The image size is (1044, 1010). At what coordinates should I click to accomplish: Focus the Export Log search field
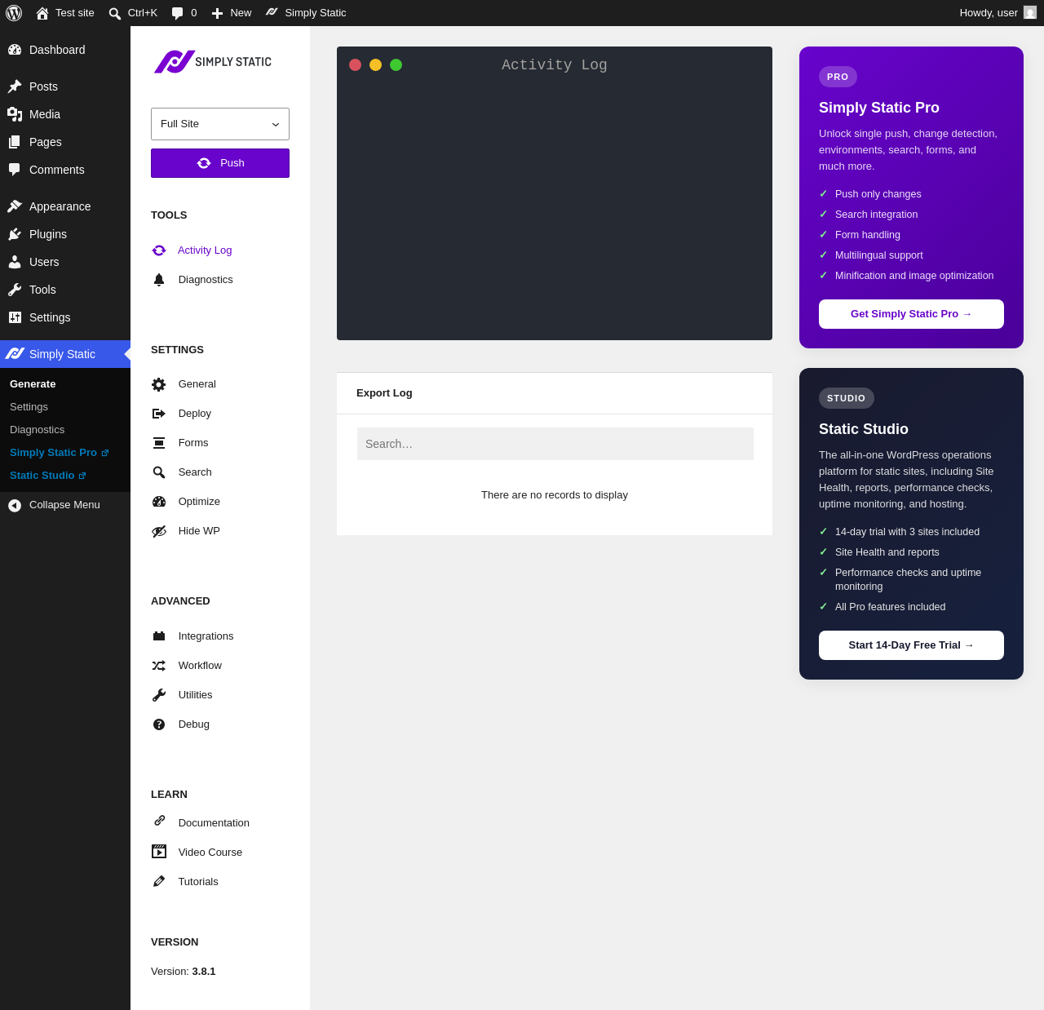click(555, 444)
